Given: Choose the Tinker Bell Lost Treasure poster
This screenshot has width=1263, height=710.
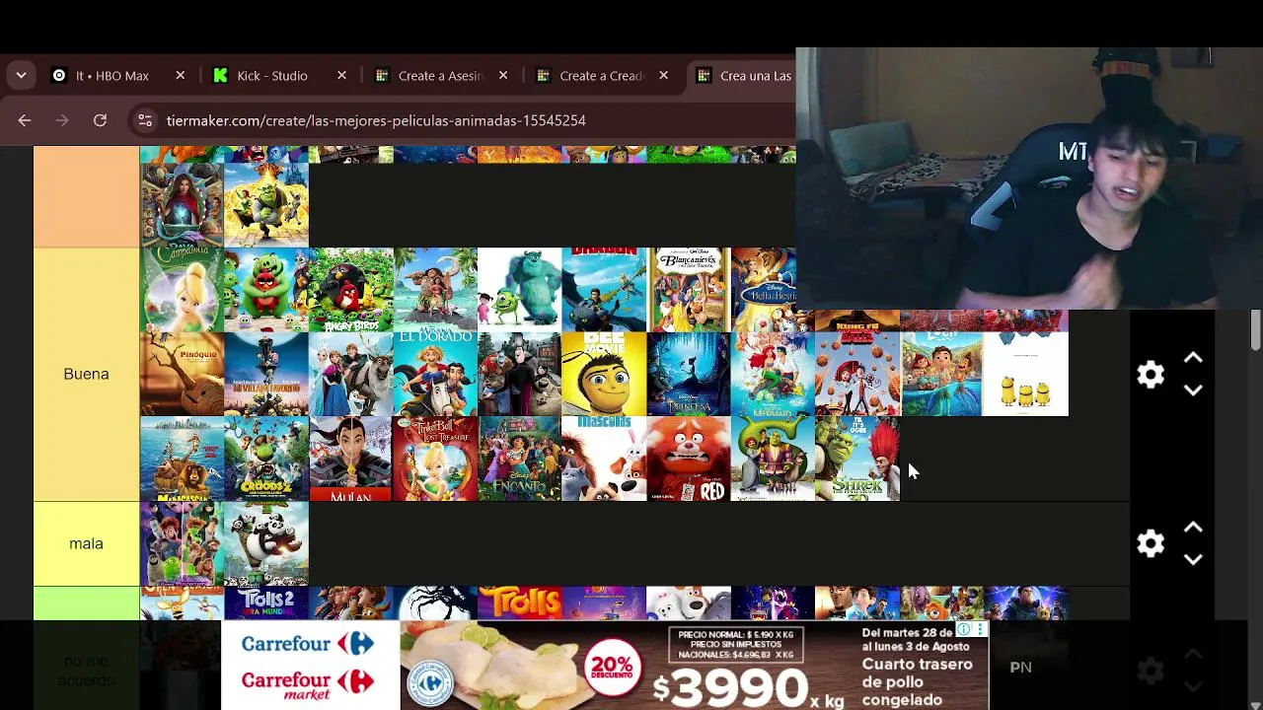Looking at the screenshot, I should (x=435, y=459).
